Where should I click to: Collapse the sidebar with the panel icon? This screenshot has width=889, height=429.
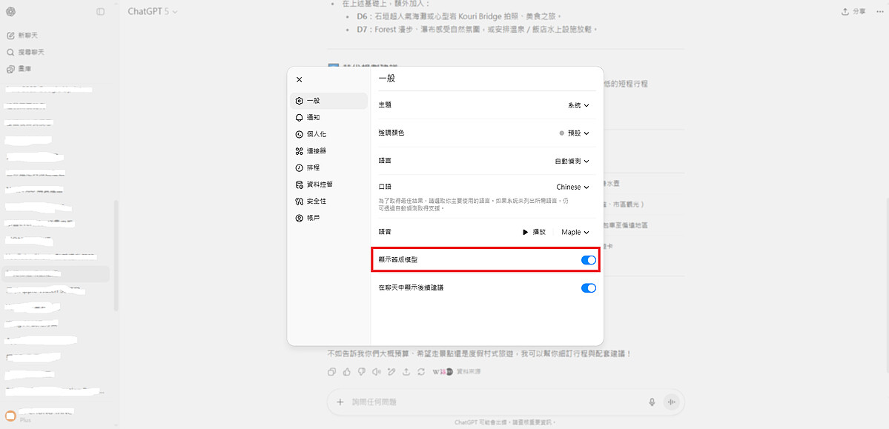[x=101, y=11]
